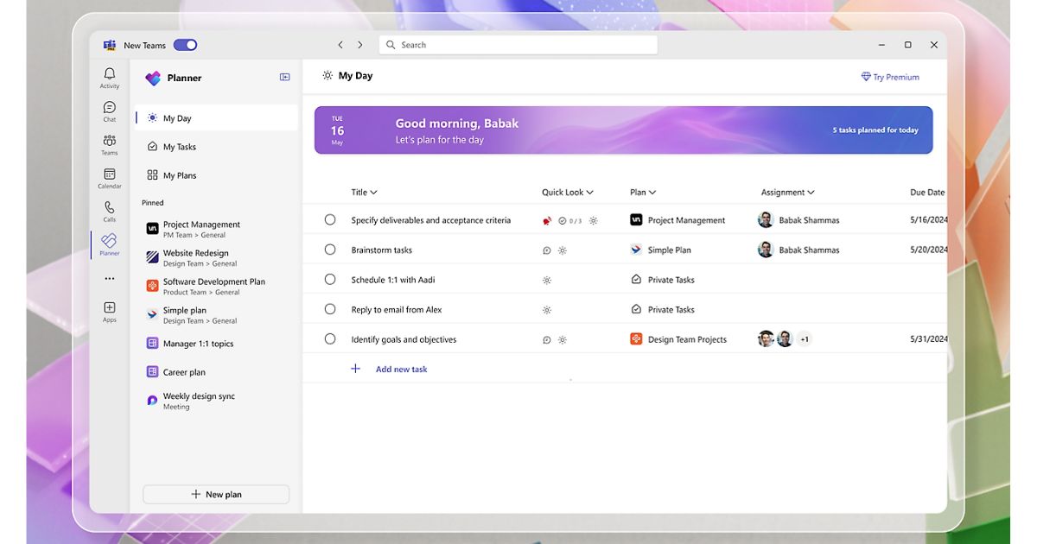Open Calls phone icon
The height and width of the screenshot is (544, 1037).
coord(110,208)
